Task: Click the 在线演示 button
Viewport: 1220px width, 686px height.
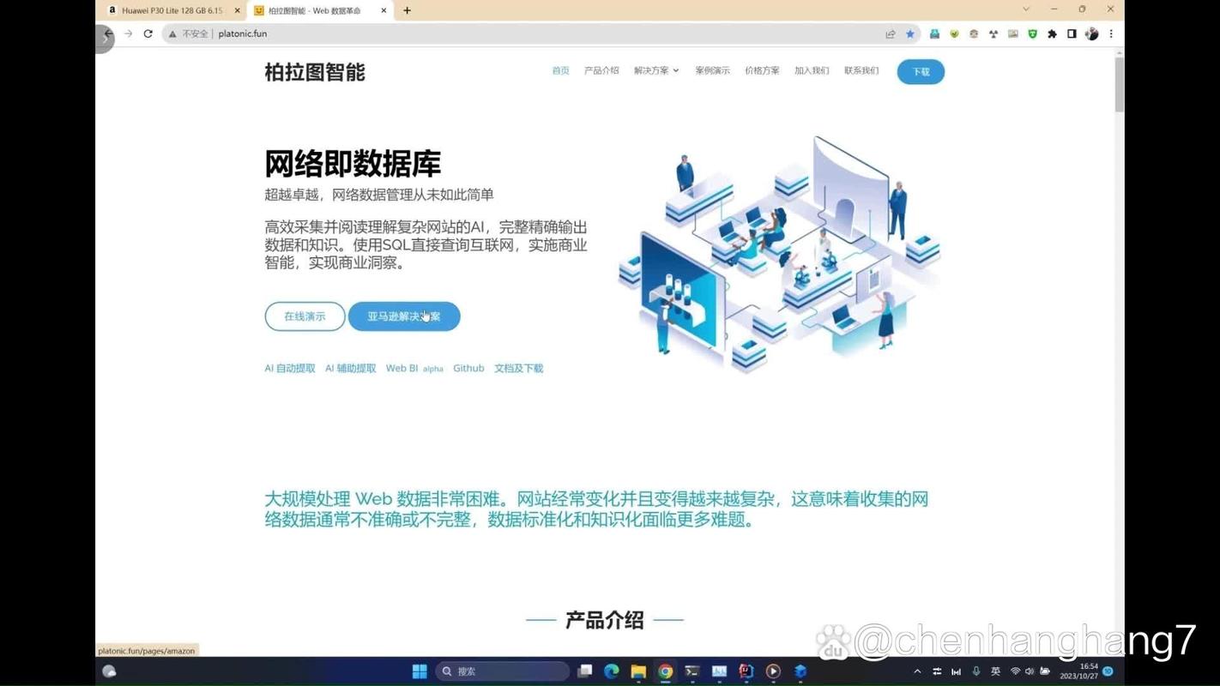Action: click(305, 316)
